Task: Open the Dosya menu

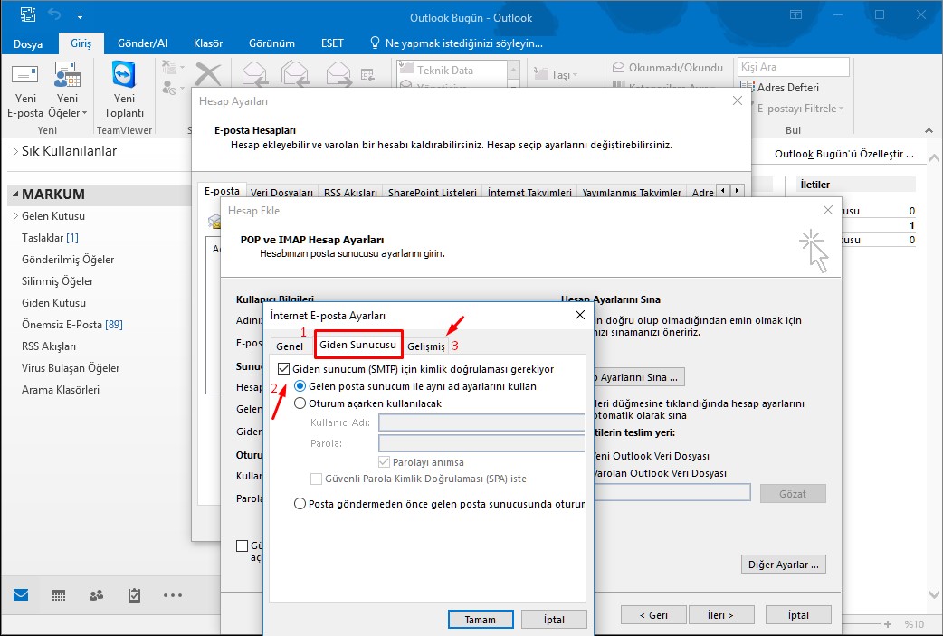Action: tap(28, 43)
